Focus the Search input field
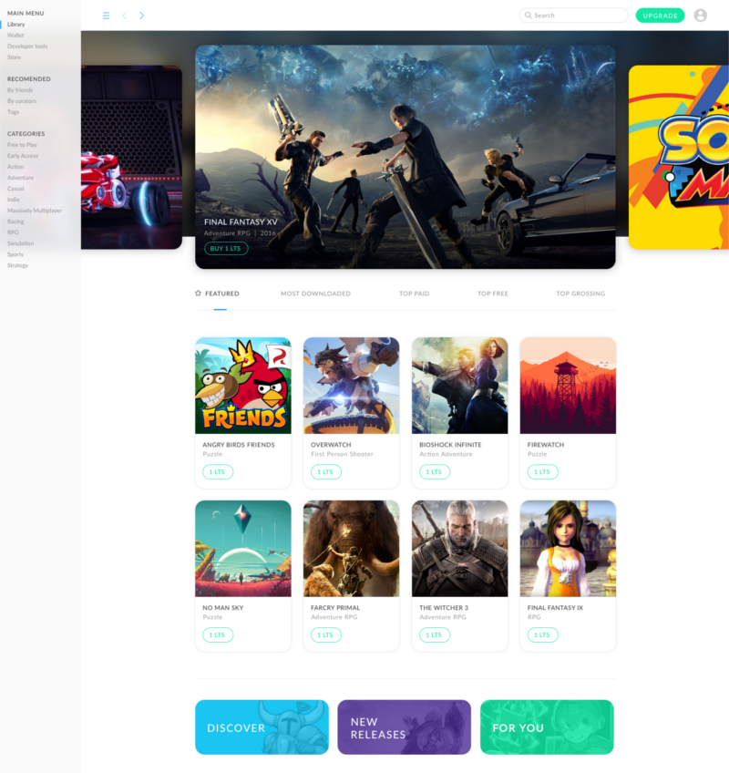This screenshot has width=729, height=773. coord(574,15)
